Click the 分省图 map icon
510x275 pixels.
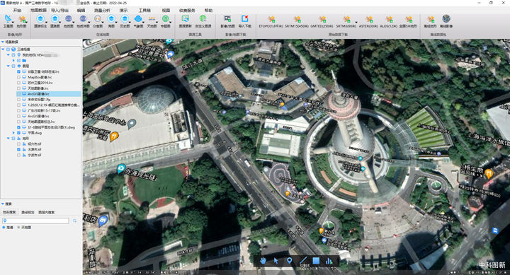[x=98, y=19]
